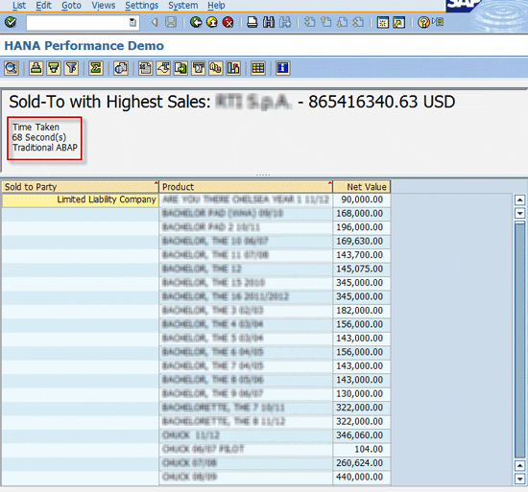This screenshot has height=492, width=528.
Task: Click the bottom-most scroll-down arrow
Action: [x=520, y=479]
